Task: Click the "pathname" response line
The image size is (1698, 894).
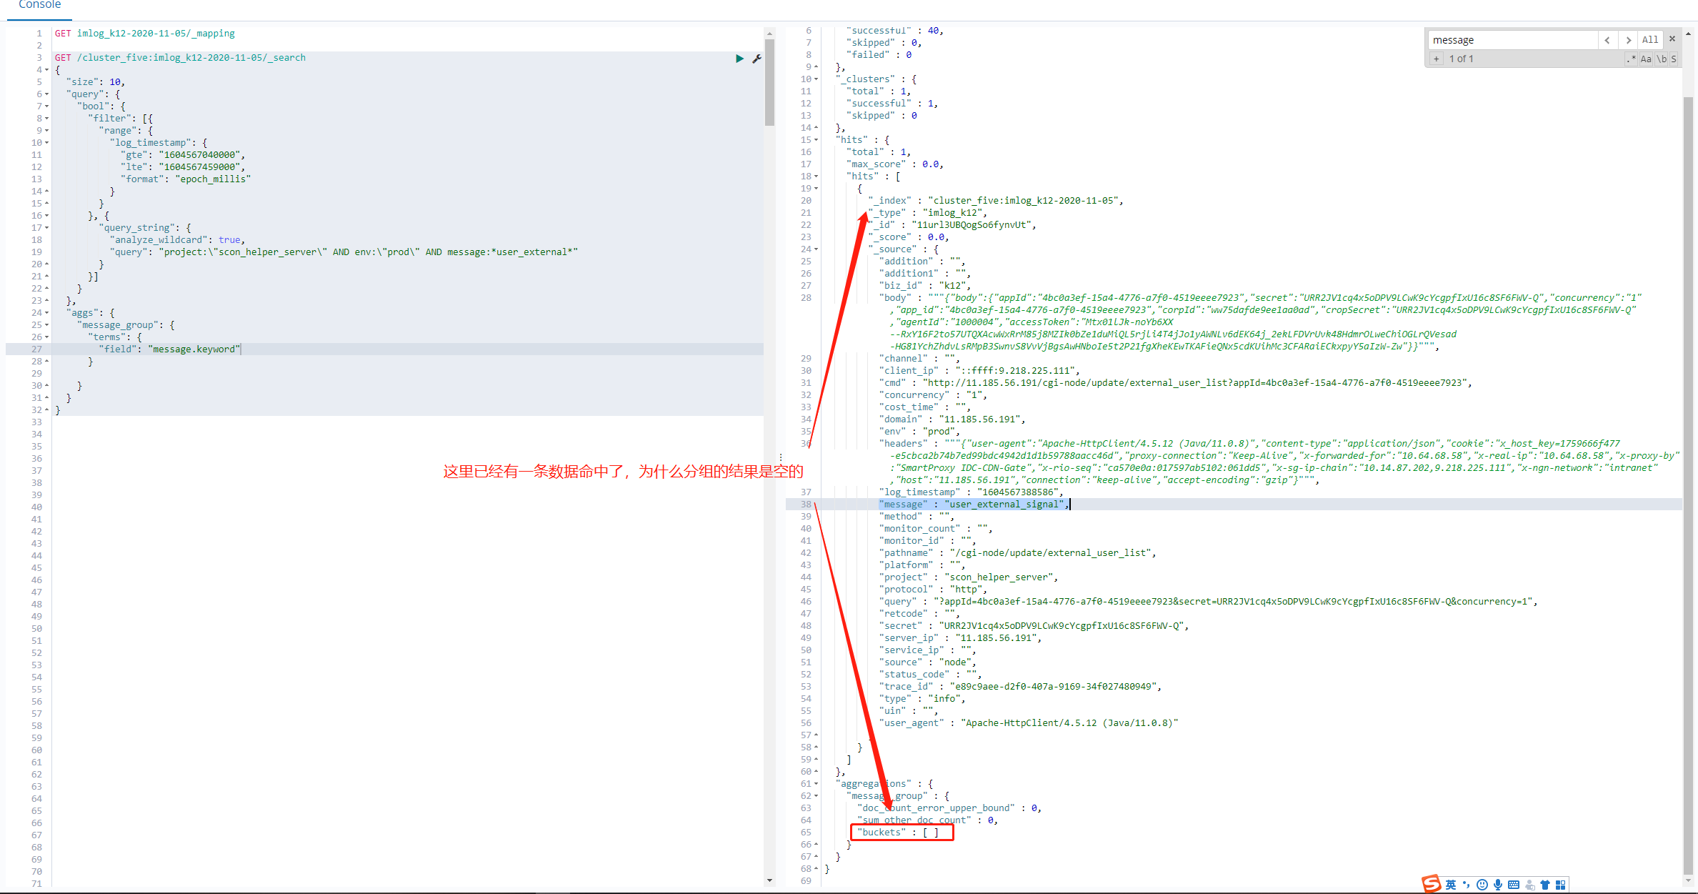Action: point(1017,553)
